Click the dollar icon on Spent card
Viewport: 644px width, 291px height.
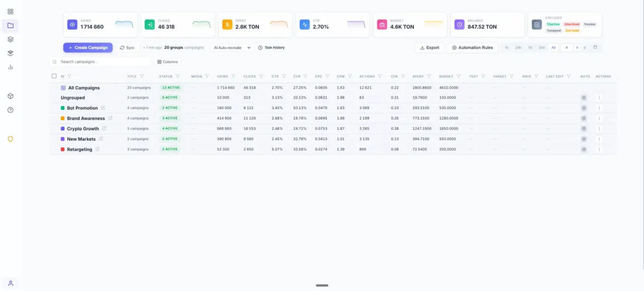pyautogui.click(x=227, y=24)
